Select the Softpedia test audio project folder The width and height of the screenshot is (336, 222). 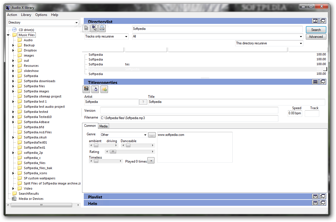coord(44,107)
